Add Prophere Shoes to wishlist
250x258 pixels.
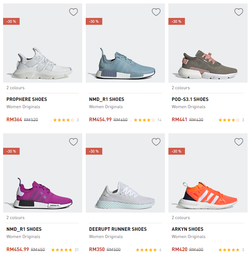(73, 12)
